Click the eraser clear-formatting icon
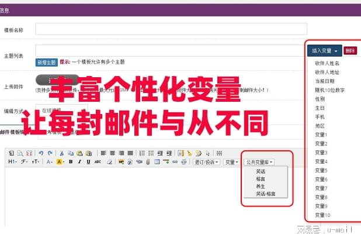The height and width of the screenshot is (241, 361). pos(109,162)
